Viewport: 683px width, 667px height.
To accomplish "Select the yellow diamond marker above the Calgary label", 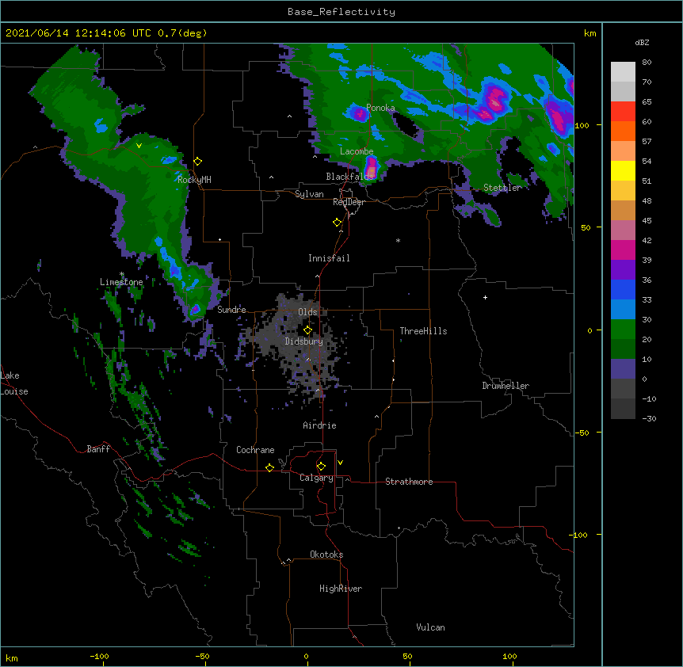I will pos(321,467).
